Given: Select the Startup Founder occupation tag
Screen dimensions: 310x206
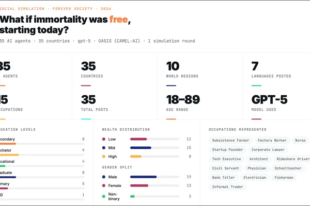Looking at the screenshot, I should pos(227,150).
